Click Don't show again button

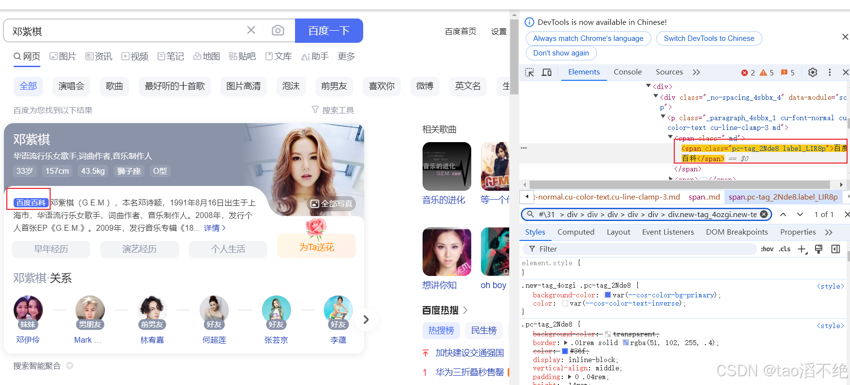[561, 53]
